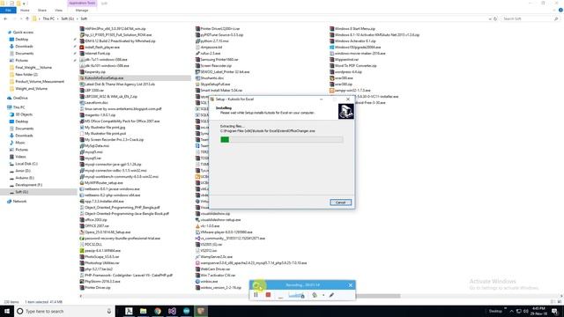
Task: Select vs_community Visual Studio installer icon
Action: (x=197, y=239)
